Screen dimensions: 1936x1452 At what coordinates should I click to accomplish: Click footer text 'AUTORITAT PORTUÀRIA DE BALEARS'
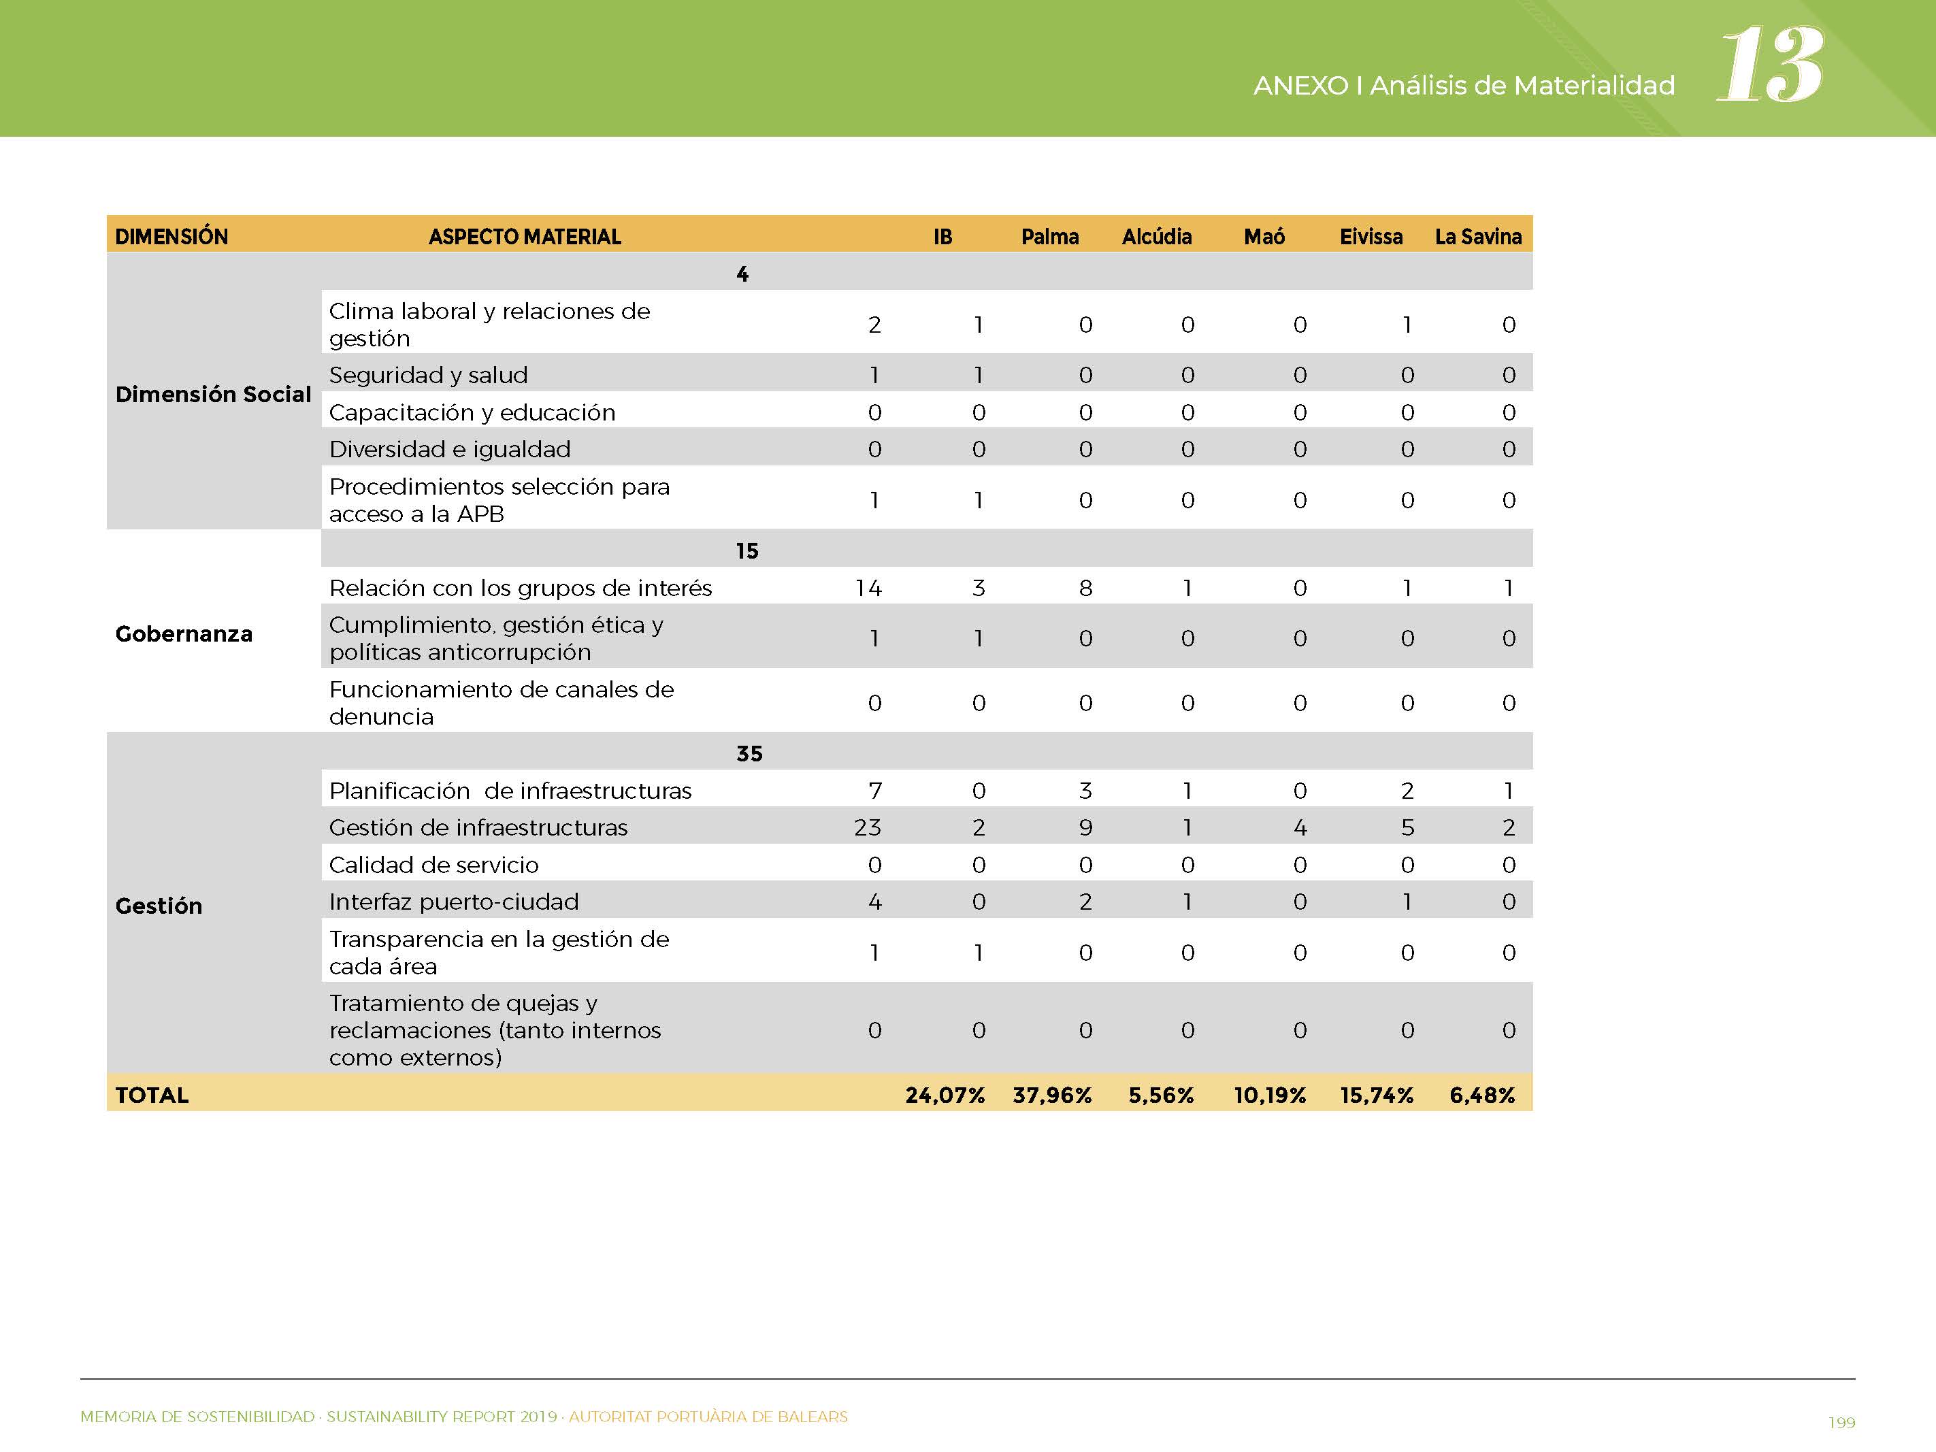pos(708,1416)
